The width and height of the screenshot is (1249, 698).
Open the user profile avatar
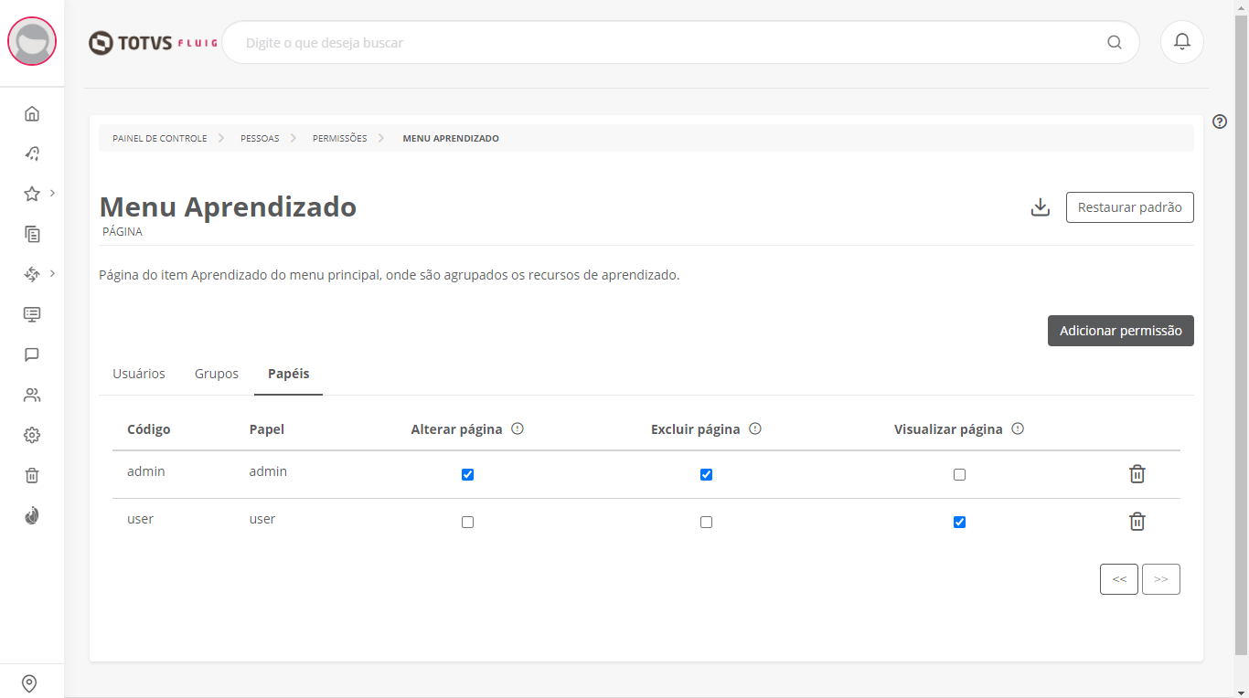click(32, 41)
